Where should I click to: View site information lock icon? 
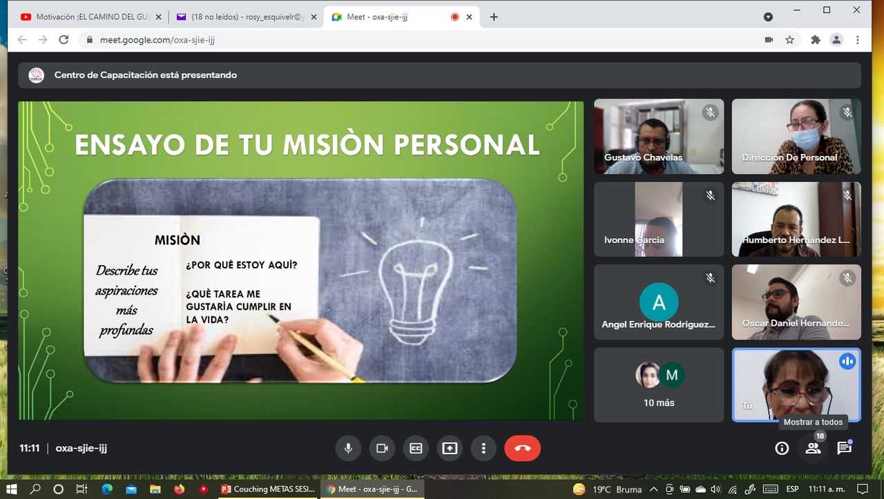(90, 40)
